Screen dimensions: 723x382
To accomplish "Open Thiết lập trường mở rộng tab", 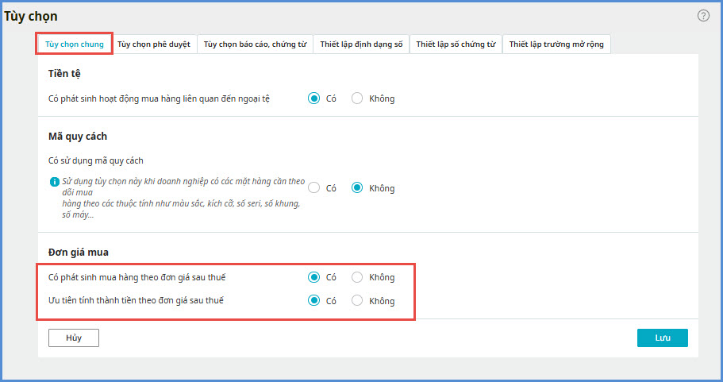I will tap(556, 44).
